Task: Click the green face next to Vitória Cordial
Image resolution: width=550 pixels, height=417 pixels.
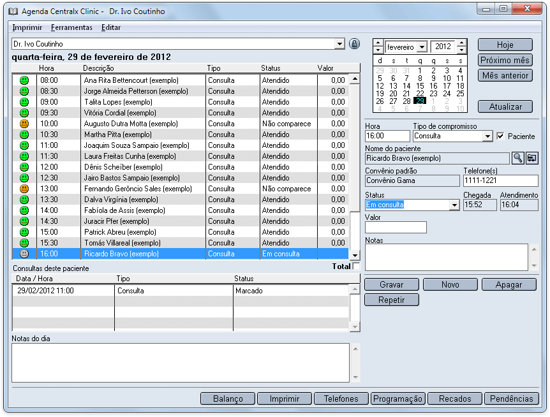Action: tap(24, 113)
